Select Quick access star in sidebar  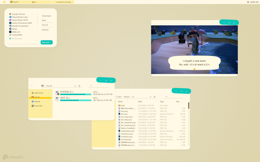coord(32,93)
